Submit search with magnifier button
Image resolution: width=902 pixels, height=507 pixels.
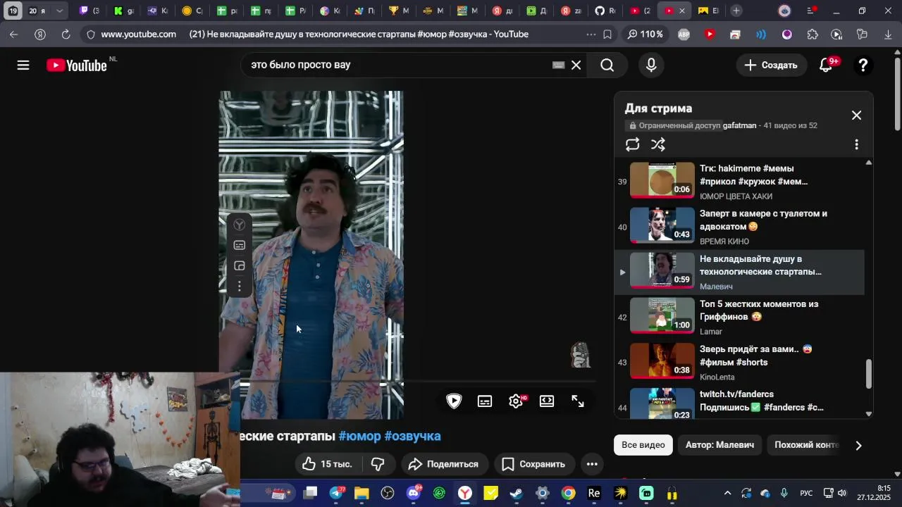coord(607,65)
